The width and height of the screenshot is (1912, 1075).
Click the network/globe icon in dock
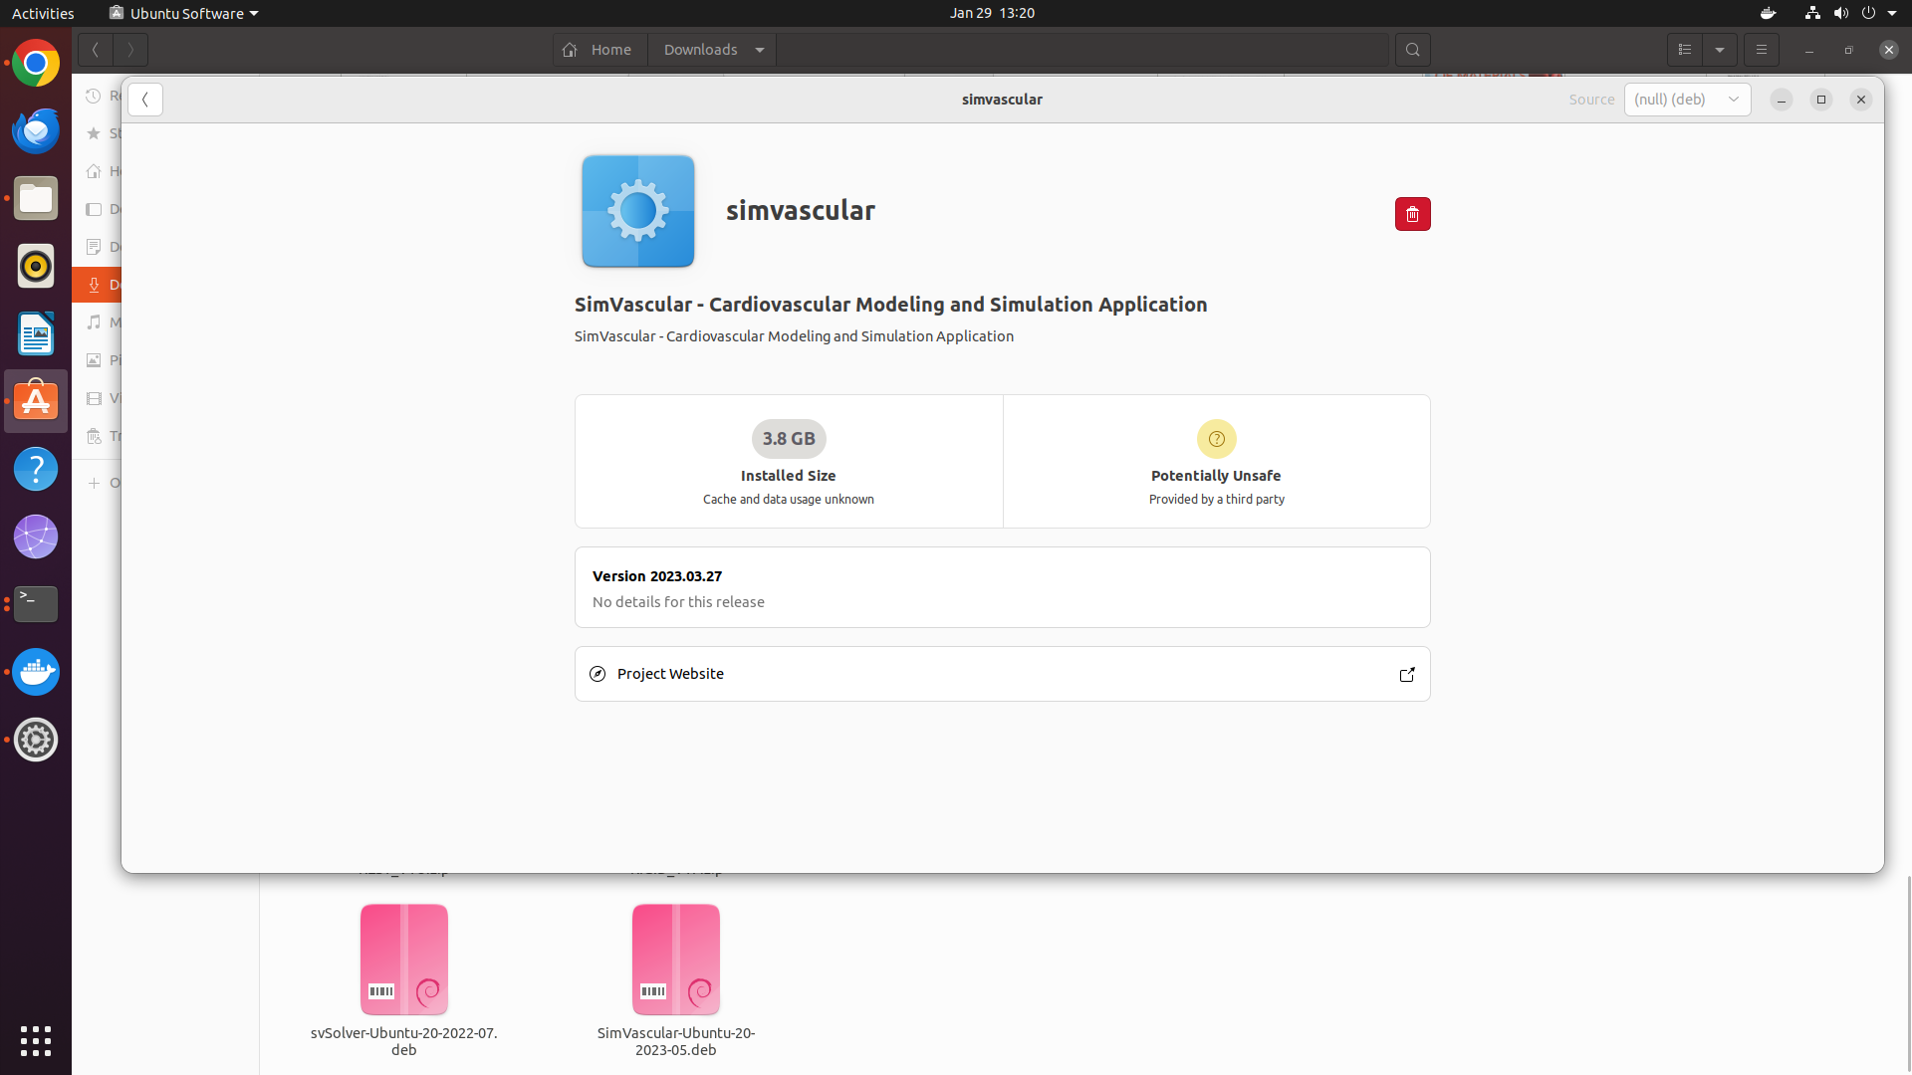pos(36,536)
